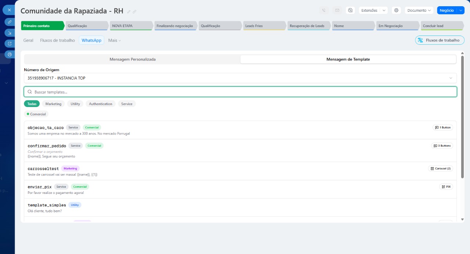This screenshot has width=470, height=254.
Task: Click the Fluxos de trabalho button at right
Action: coord(440,40)
